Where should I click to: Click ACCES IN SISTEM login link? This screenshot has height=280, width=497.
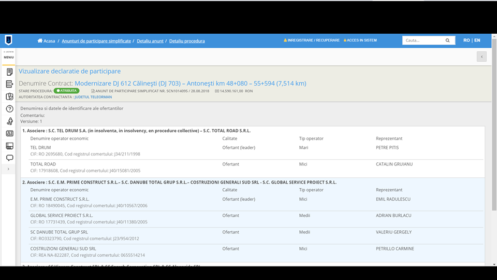[x=361, y=40]
